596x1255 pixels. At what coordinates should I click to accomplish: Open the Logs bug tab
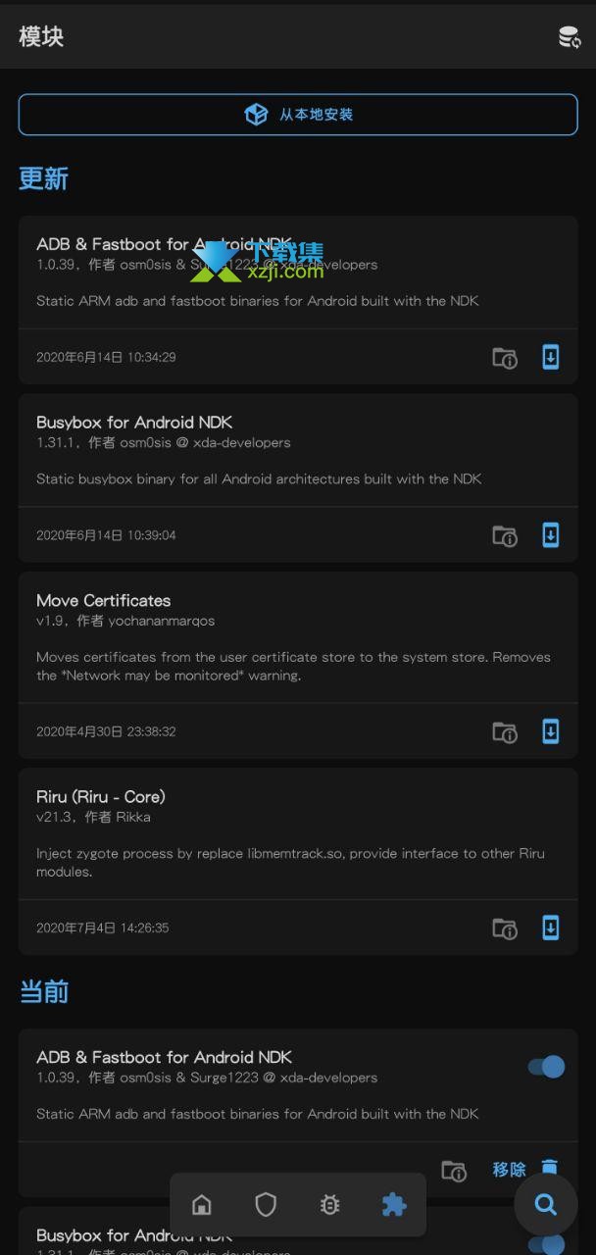coord(330,1204)
